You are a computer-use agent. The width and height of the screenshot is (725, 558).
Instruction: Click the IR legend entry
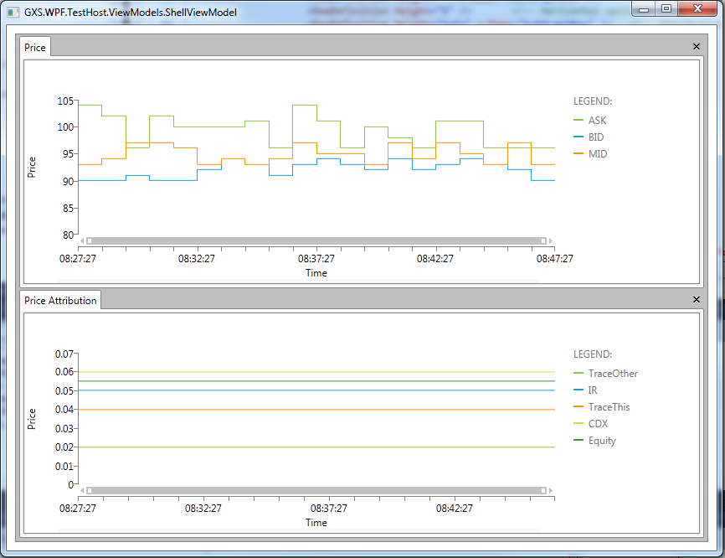point(585,390)
